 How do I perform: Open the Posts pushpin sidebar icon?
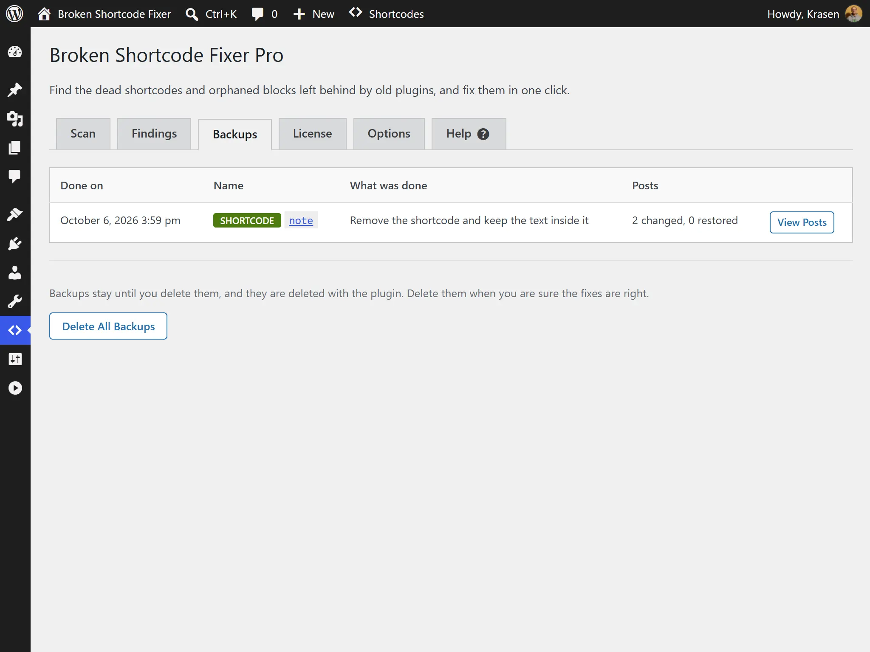15,90
